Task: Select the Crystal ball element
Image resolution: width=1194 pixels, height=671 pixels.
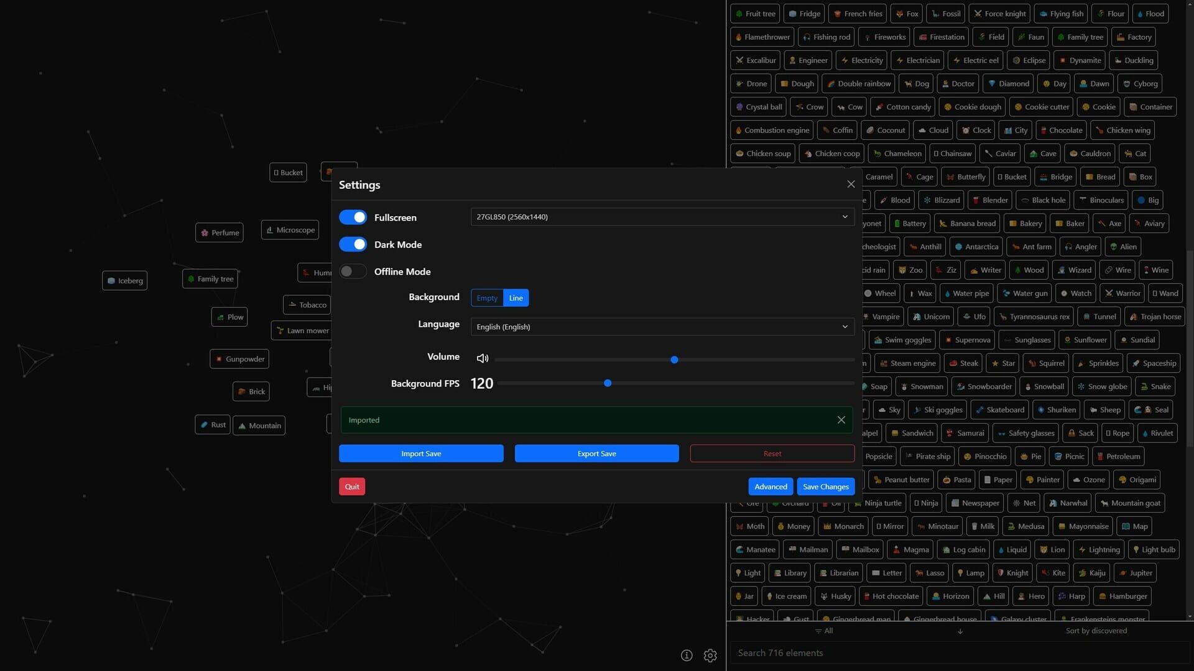Action: tap(758, 106)
